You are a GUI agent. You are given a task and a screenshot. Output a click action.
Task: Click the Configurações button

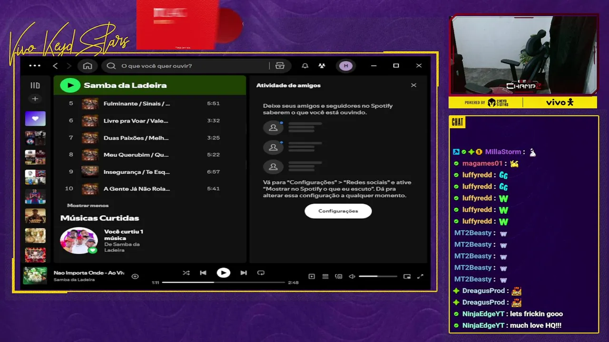(x=338, y=211)
